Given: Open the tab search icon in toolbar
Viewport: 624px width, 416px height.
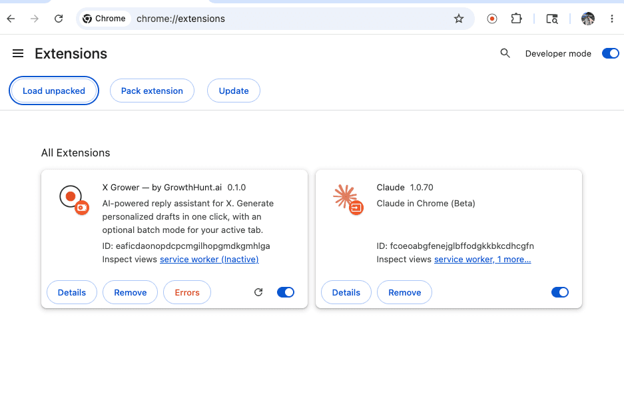Looking at the screenshot, I should click(x=552, y=19).
